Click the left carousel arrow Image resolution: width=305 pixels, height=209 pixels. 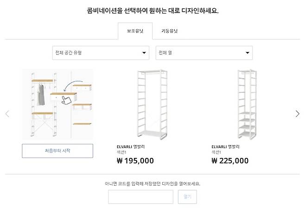tap(7, 114)
